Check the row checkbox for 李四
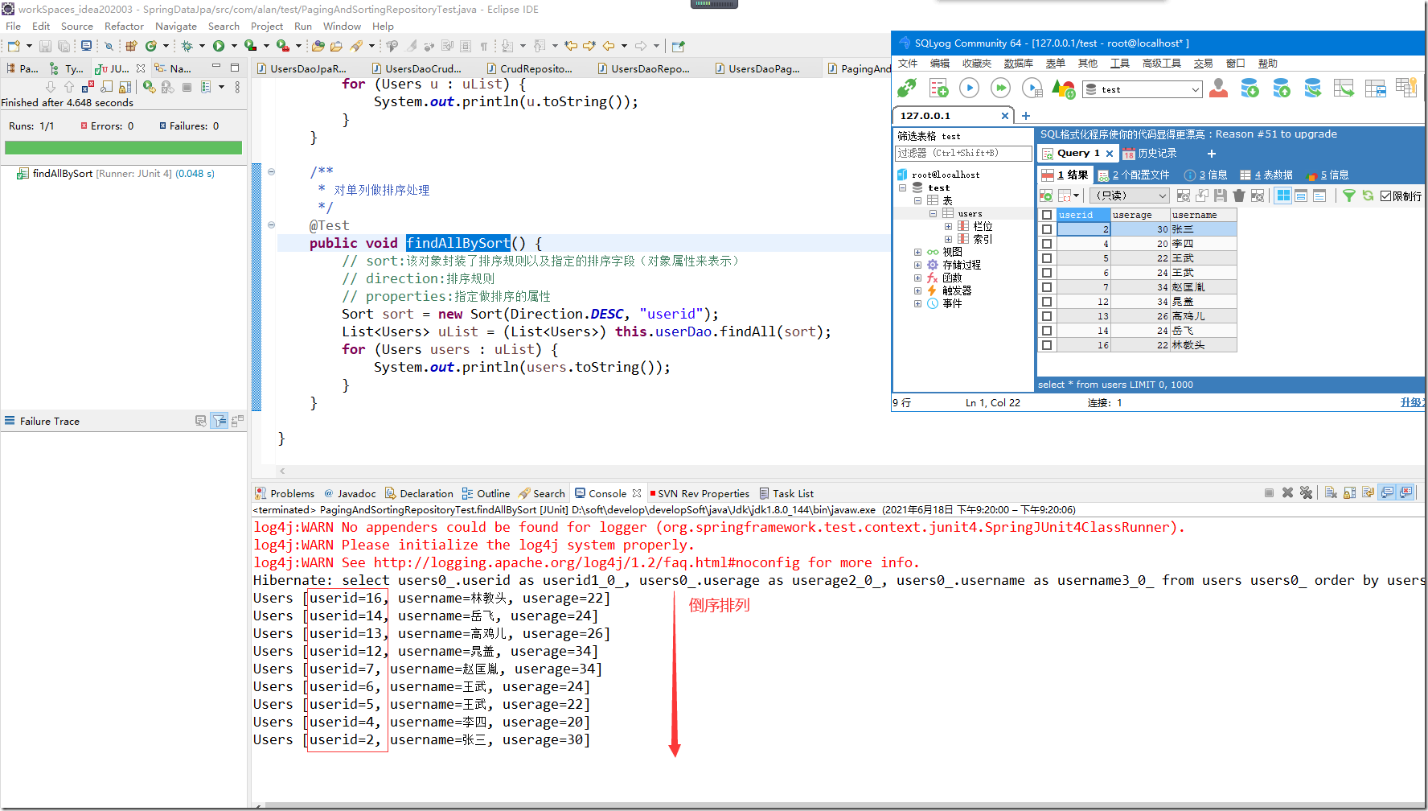The image size is (1428, 811). (1046, 244)
